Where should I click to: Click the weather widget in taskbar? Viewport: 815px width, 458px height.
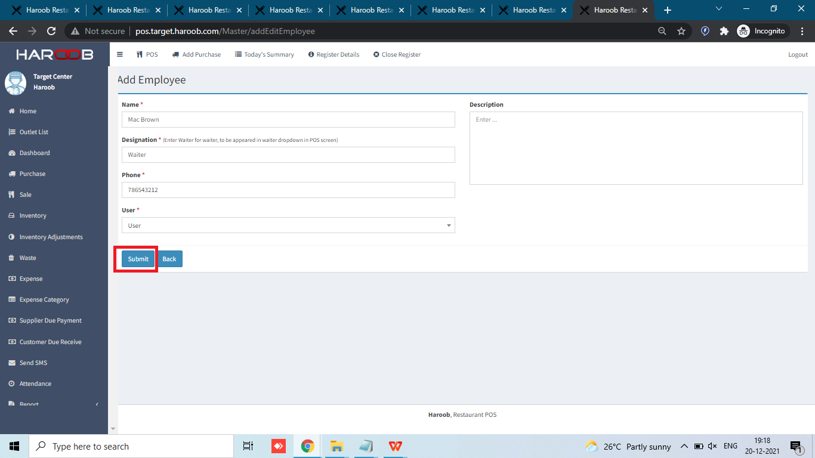pos(628,447)
